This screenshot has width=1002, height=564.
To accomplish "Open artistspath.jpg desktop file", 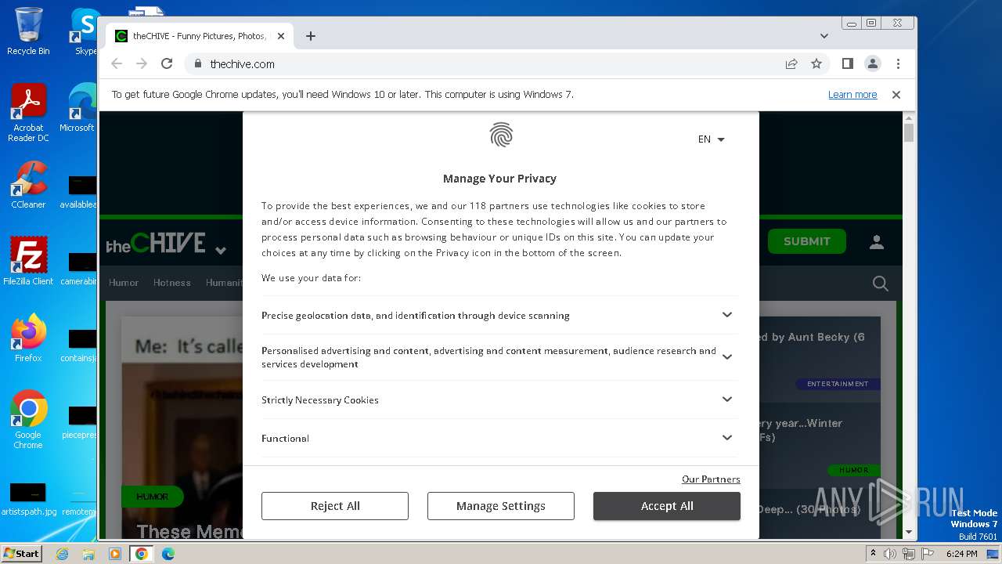I will point(28,500).
